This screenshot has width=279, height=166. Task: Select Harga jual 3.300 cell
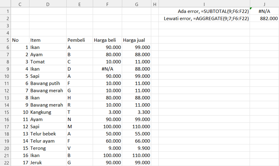click(x=136, y=112)
